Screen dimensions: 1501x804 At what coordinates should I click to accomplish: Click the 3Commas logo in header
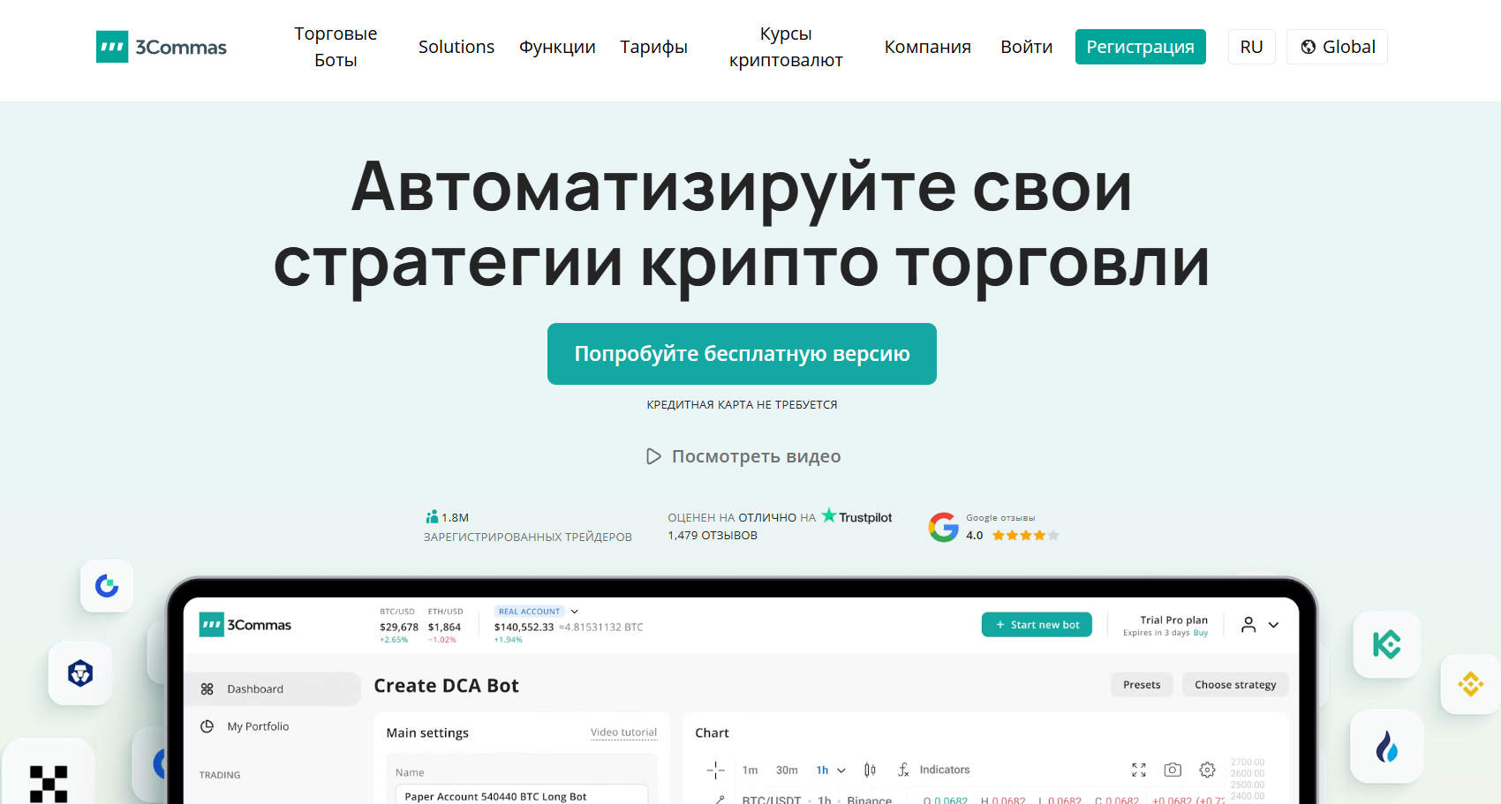(162, 47)
